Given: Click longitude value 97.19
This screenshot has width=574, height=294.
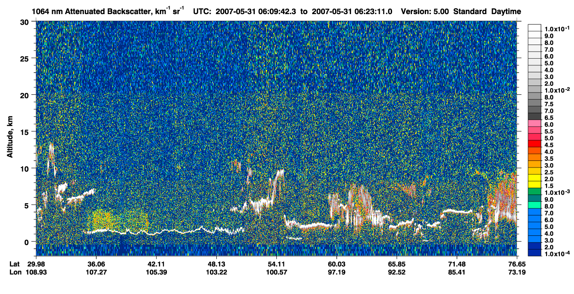Looking at the screenshot, I should point(336,272).
